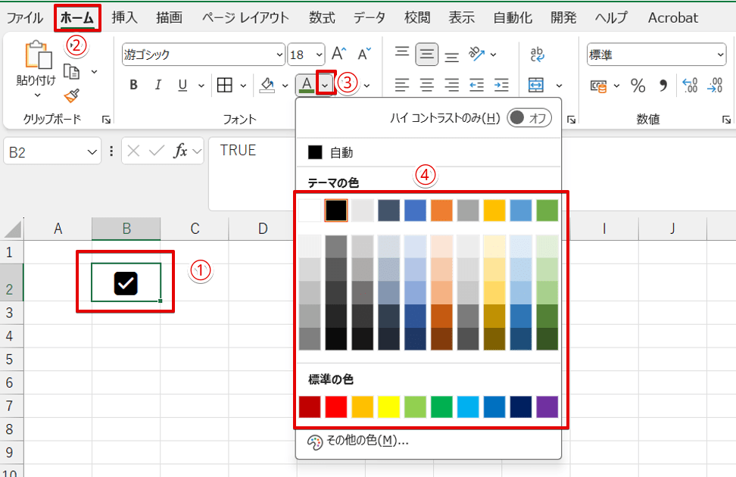Open the number format dropdown
This screenshot has width=736, height=477.
click(x=721, y=55)
